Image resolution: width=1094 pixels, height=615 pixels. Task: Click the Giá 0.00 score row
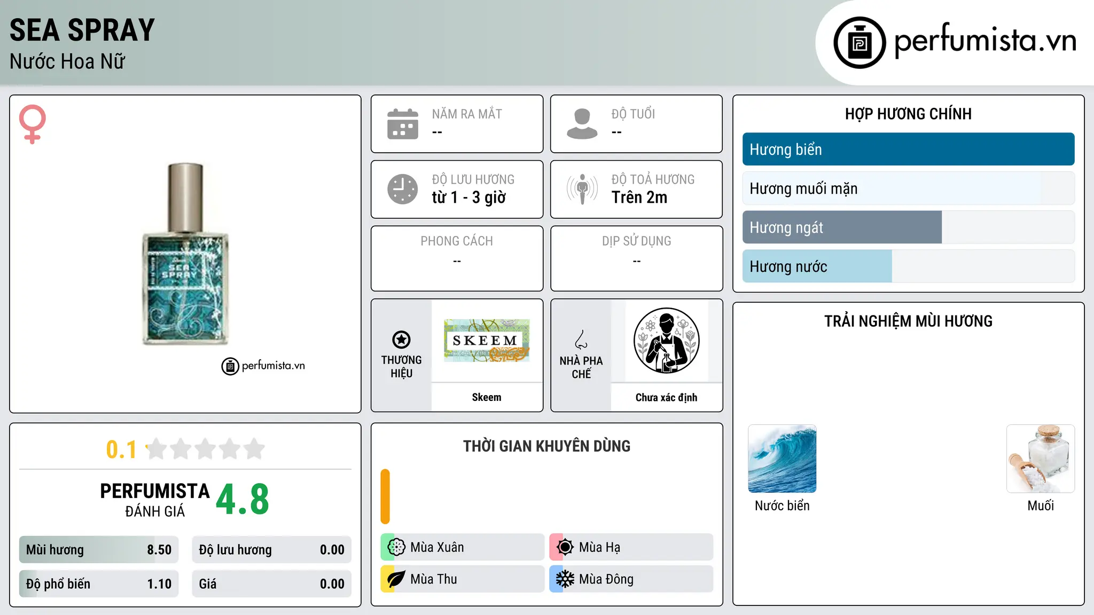pyautogui.click(x=271, y=584)
